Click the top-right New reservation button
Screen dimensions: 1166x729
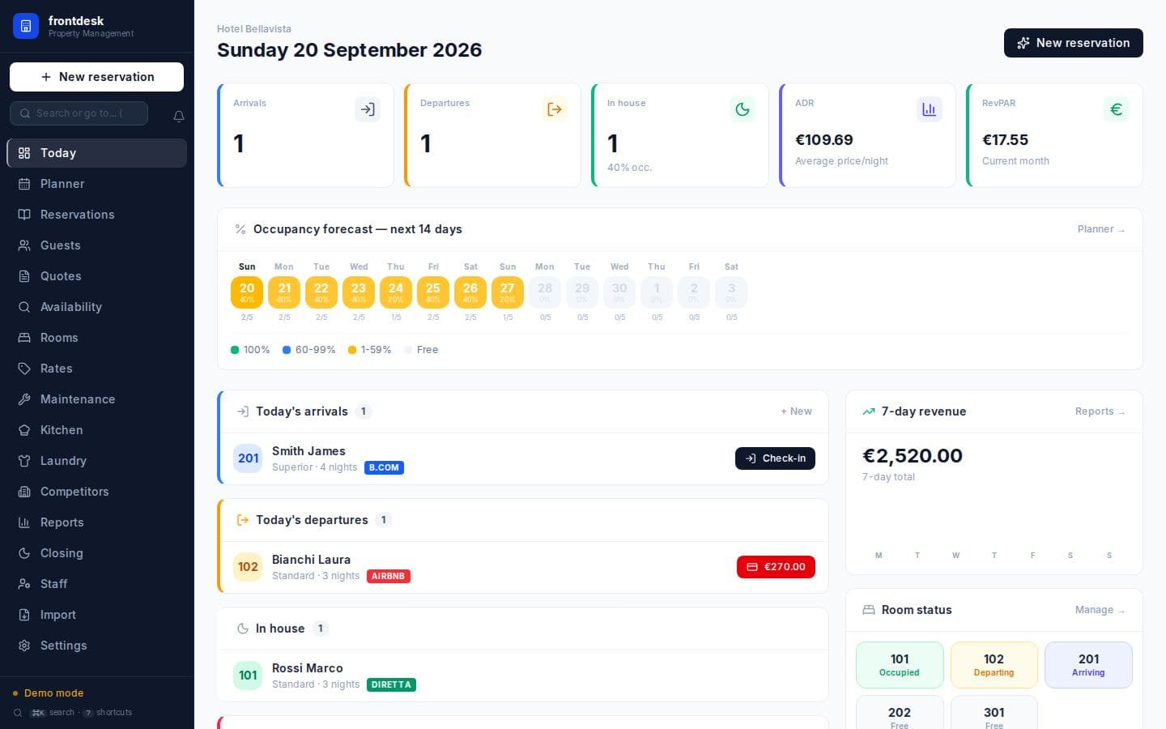pyautogui.click(x=1074, y=43)
